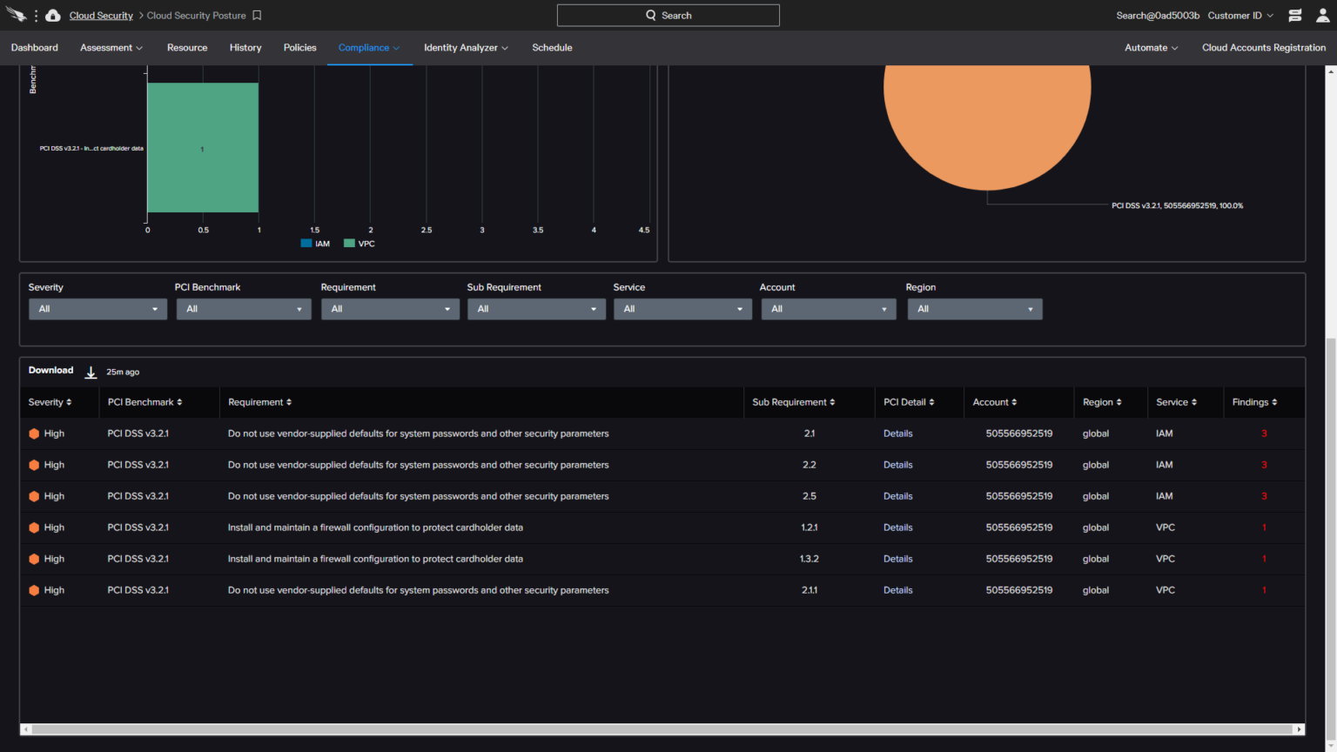1337x752 pixels.
Task: Toggle the VPC series in the chart legend
Action: pyautogui.click(x=359, y=244)
